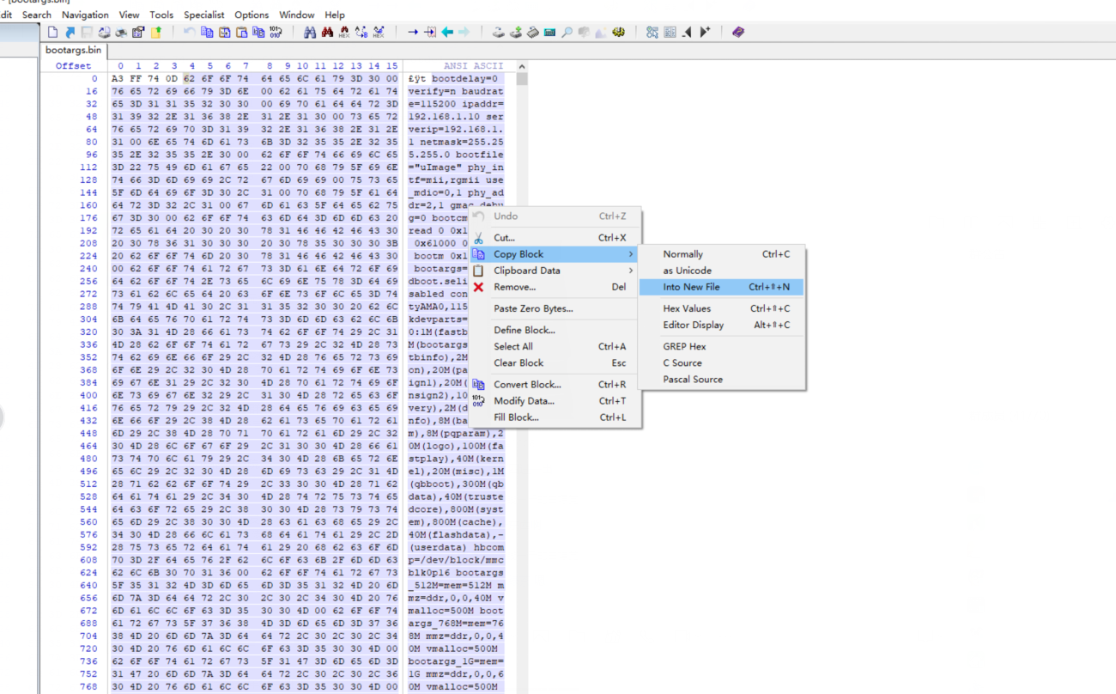
Task: Click the Copy Block toolbar icon
Action: click(x=206, y=32)
